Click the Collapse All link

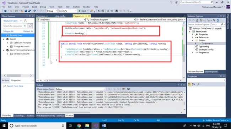coord(8,31)
